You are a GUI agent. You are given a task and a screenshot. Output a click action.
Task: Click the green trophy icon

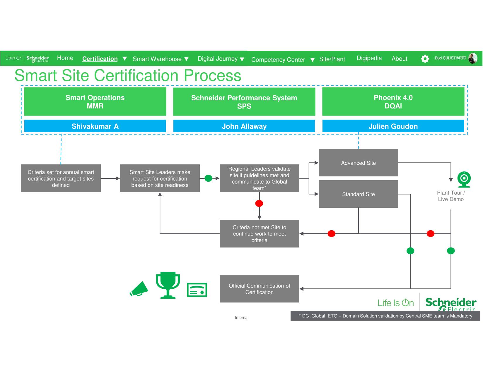(x=168, y=285)
